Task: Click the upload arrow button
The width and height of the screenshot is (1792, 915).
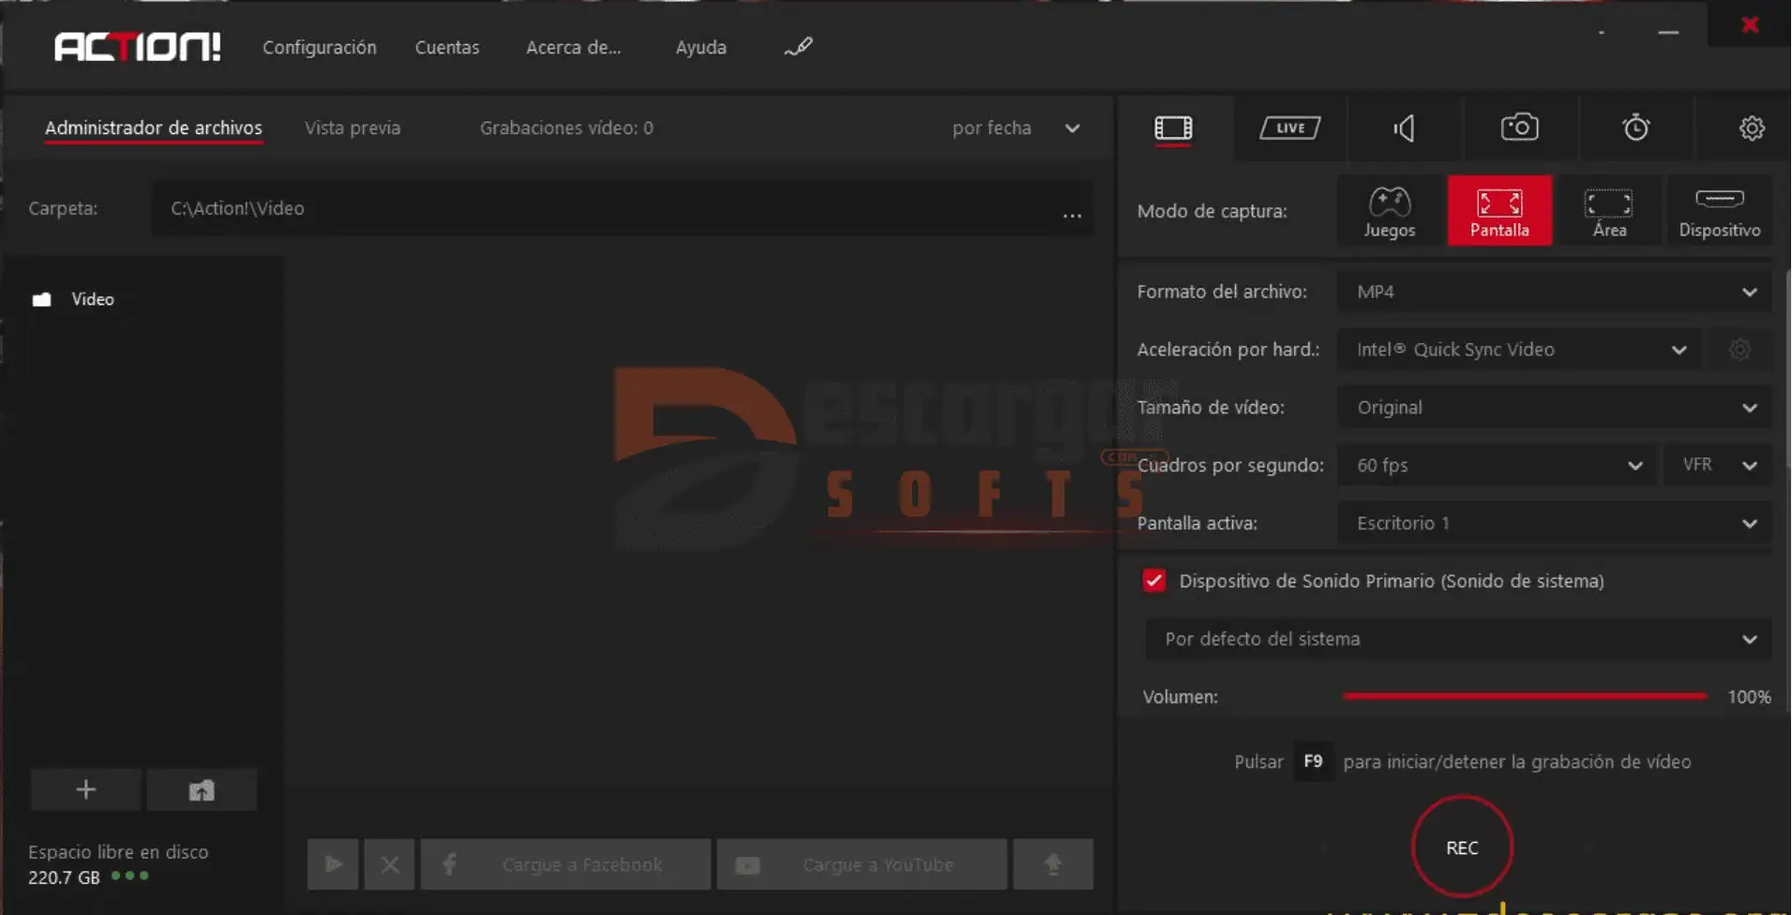Action: 1053,864
